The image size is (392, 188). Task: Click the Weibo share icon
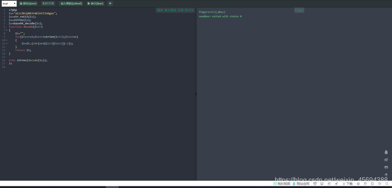point(386,160)
